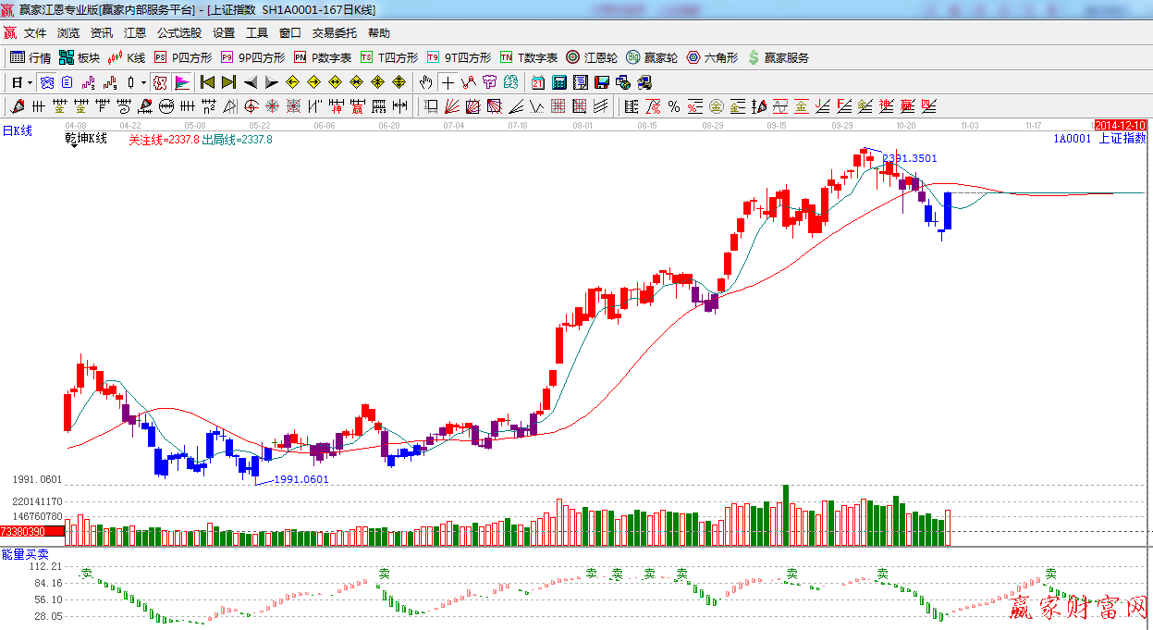Open the calculator icon in toolbar

point(559,82)
